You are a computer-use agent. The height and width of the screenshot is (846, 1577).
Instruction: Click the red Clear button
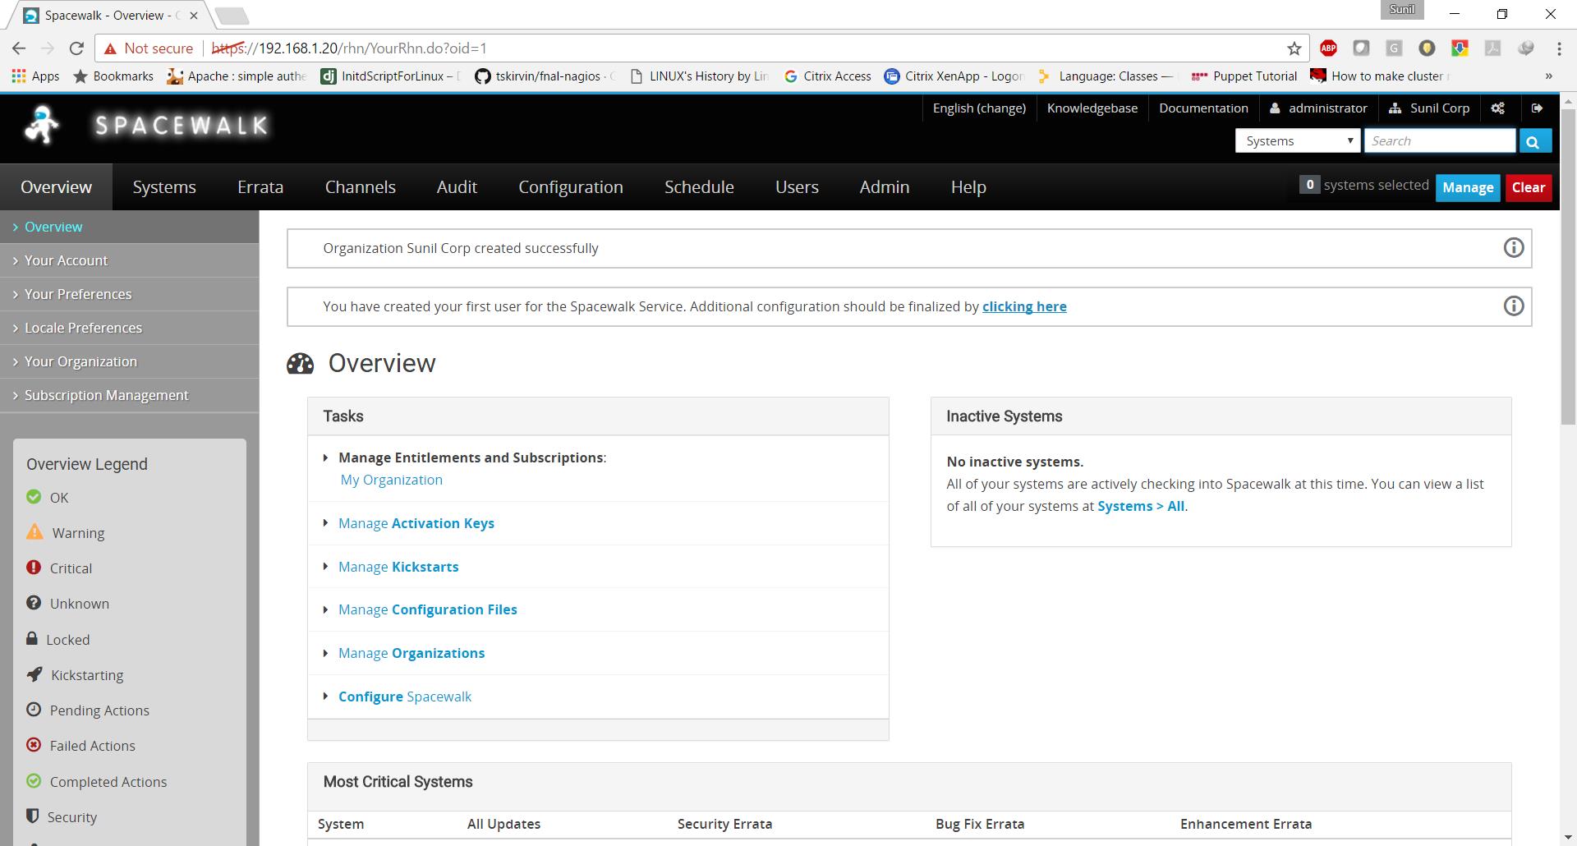[1529, 187]
